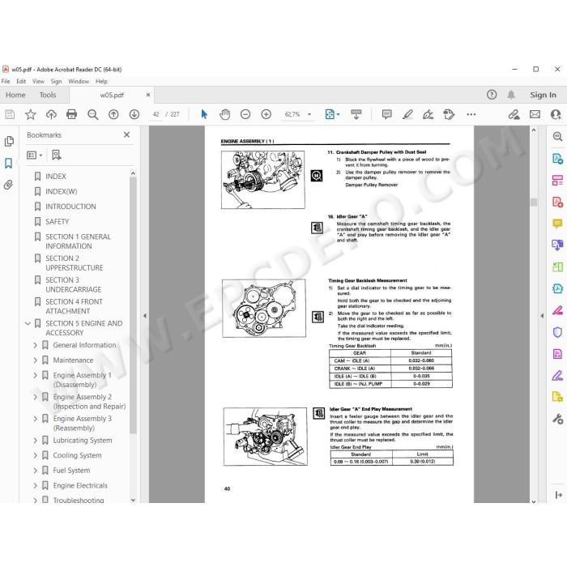The image size is (567, 567).
Task: Add a comment sticky note
Action: pyautogui.click(x=387, y=115)
